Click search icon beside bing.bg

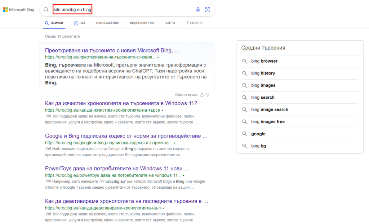click(x=245, y=146)
